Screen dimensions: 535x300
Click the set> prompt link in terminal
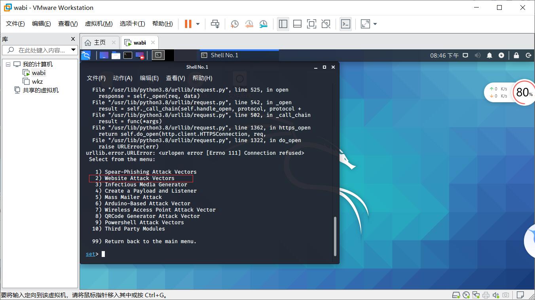[91, 254]
